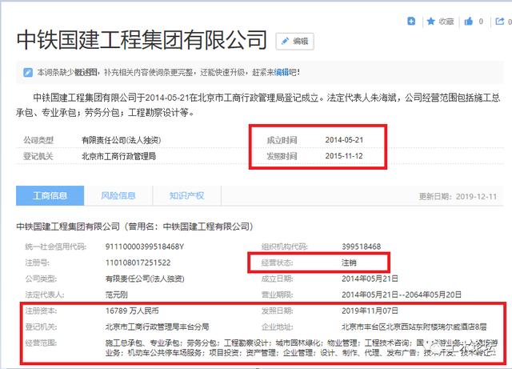
Task: Click registration number 110108017251522
Action: coord(138,263)
